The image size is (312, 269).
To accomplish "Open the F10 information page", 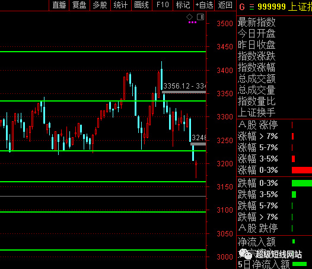I will click(163, 5).
